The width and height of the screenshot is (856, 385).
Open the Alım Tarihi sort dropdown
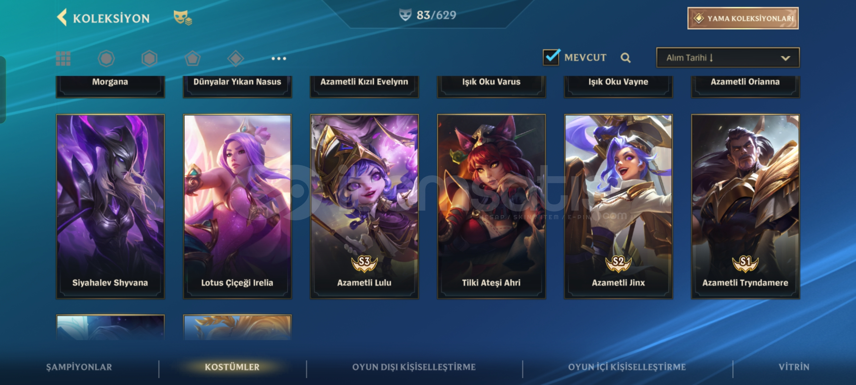click(728, 58)
